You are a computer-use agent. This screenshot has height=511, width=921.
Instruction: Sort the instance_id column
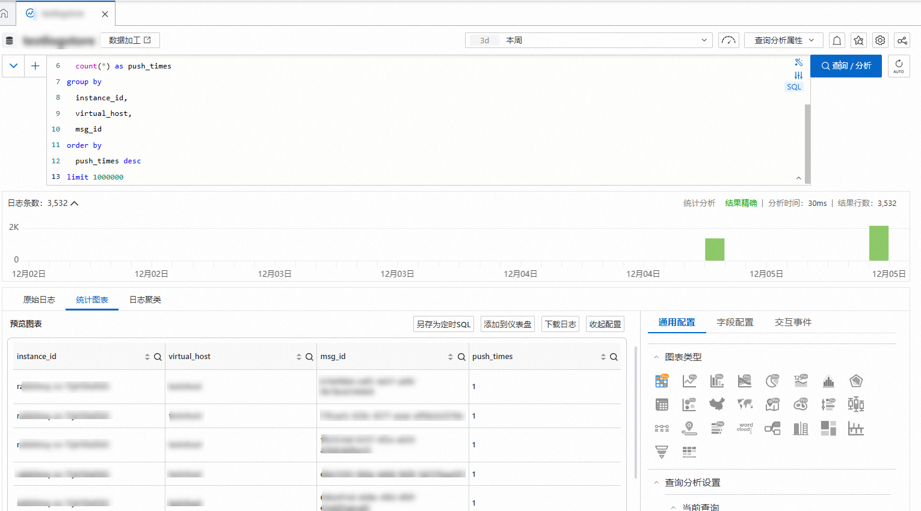pyautogui.click(x=147, y=357)
